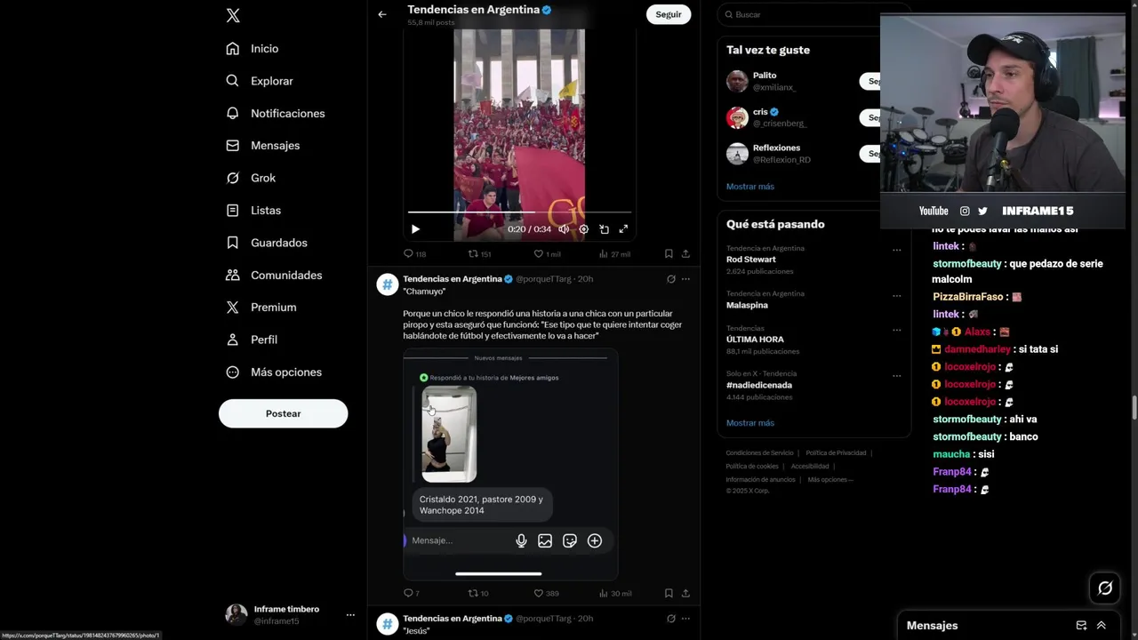Open Perfil in the sidebar
Viewport: 1138px width, 640px height.
coord(252,340)
